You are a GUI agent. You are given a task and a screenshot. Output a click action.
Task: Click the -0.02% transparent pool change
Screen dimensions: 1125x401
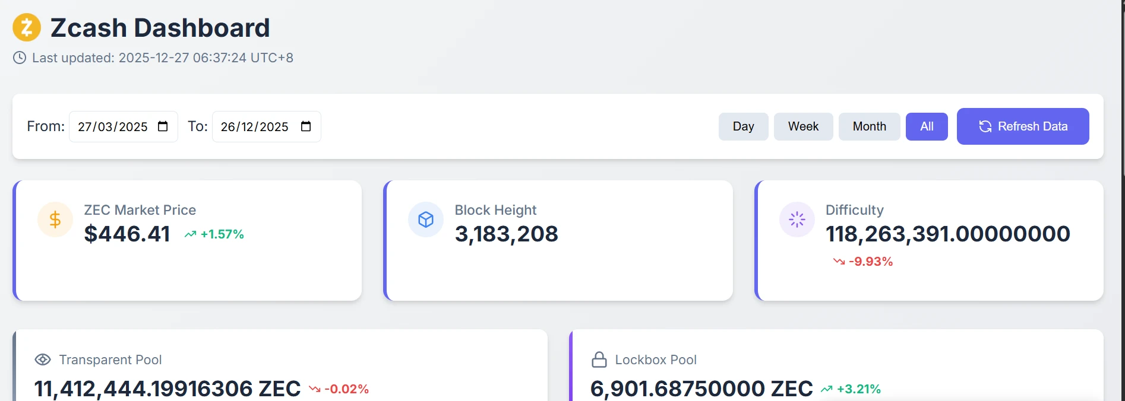tap(347, 389)
